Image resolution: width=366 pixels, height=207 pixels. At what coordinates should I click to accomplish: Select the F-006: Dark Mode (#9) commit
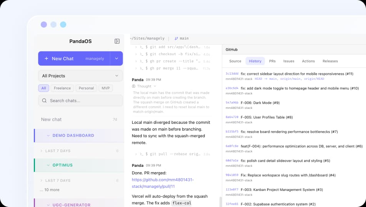[260, 103]
